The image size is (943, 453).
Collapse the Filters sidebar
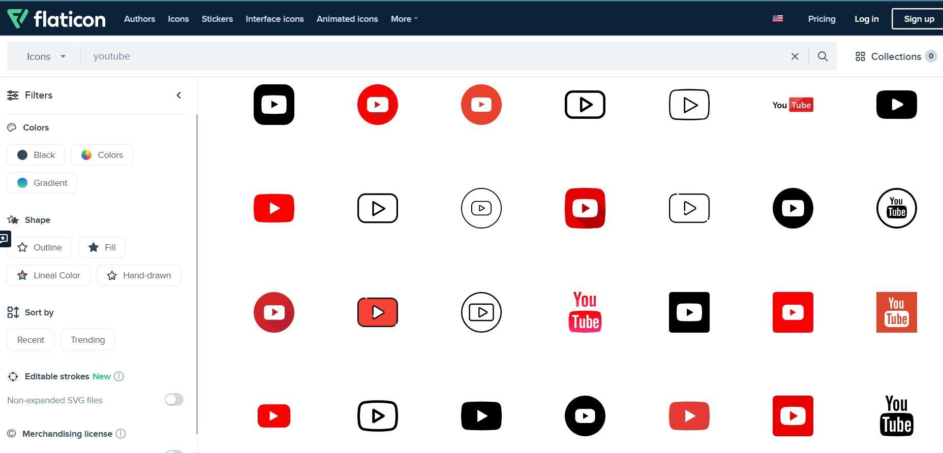(x=178, y=95)
